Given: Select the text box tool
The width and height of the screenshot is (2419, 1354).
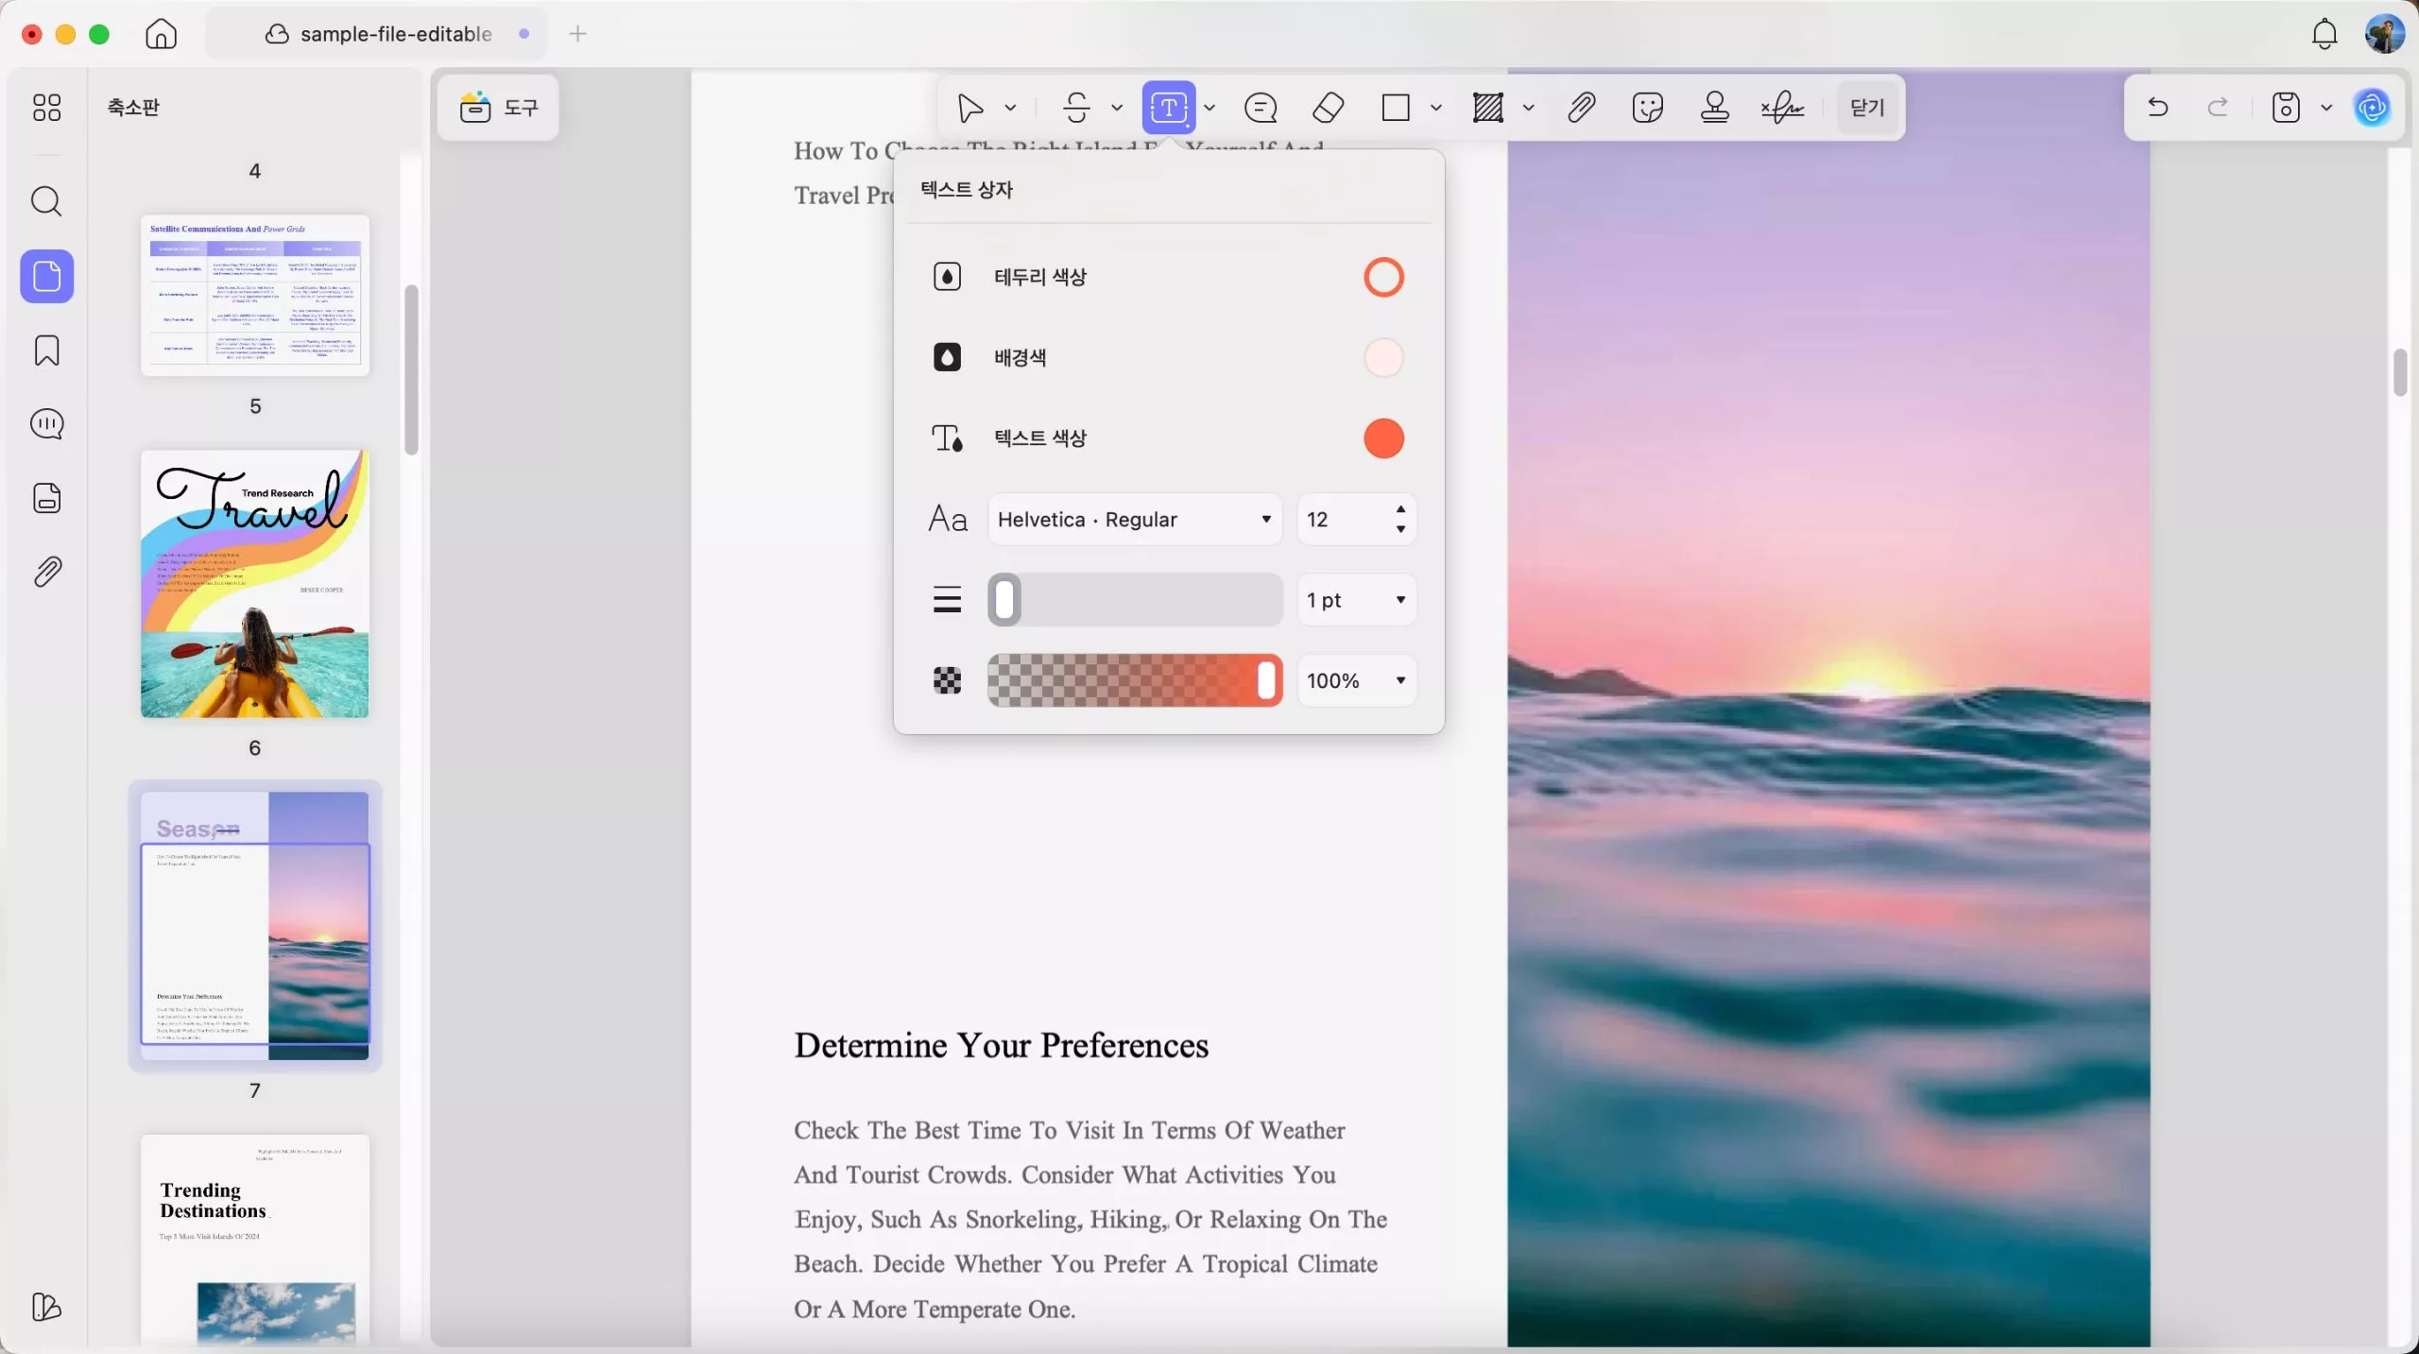Looking at the screenshot, I should point(1169,108).
